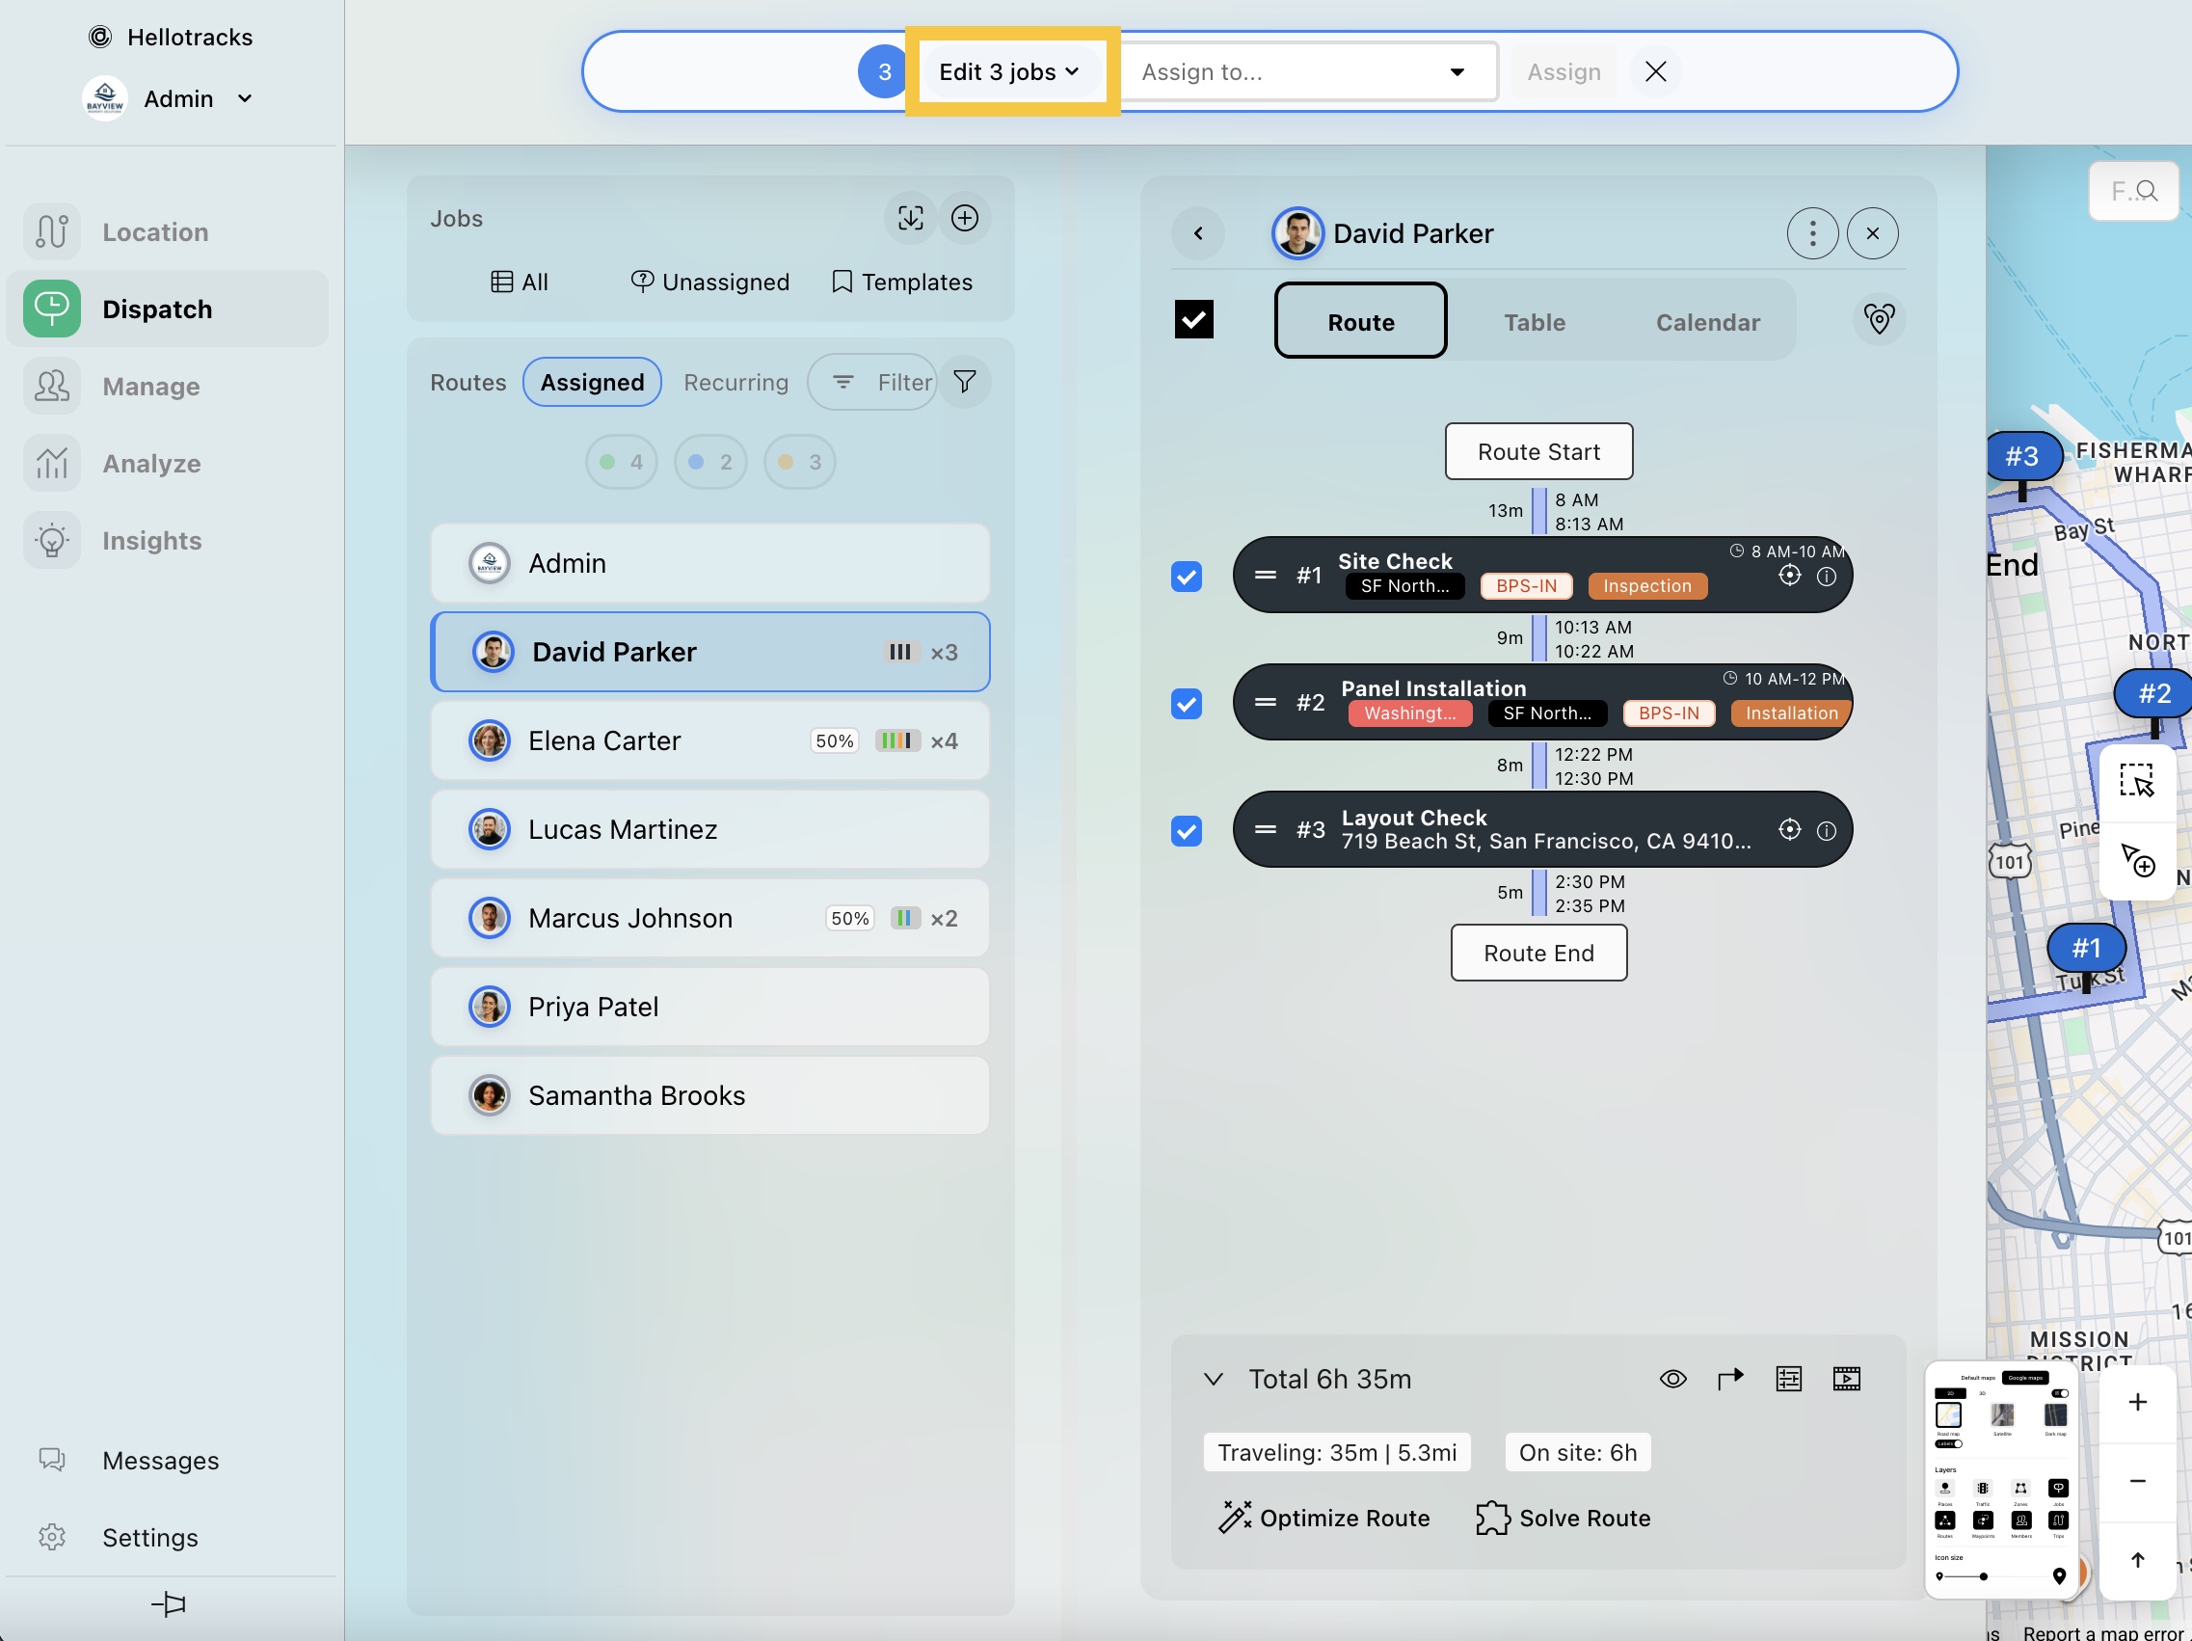This screenshot has height=1641, width=2192.
Task: Toggle route visibility eye icon
Action: click(1672, 1379)
